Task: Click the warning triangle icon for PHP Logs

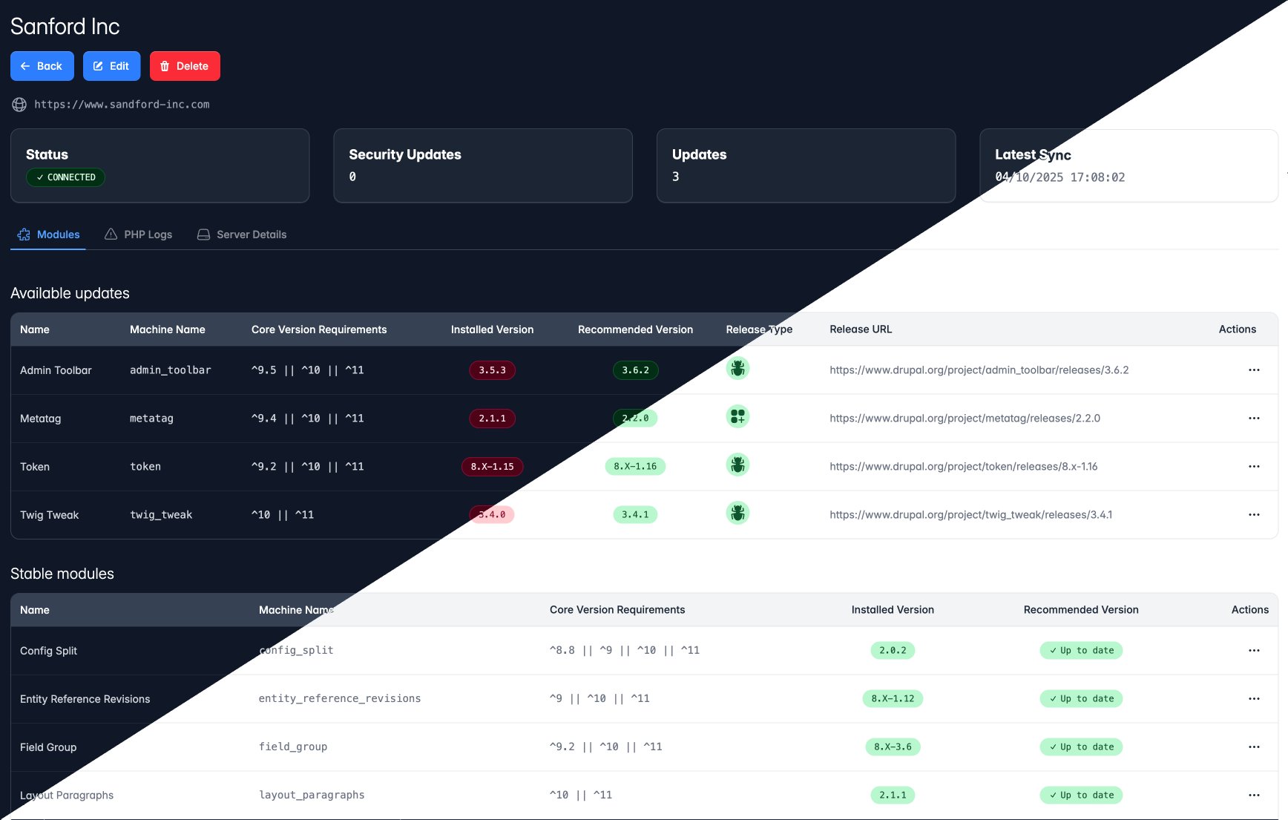Action: coord(111,234)
